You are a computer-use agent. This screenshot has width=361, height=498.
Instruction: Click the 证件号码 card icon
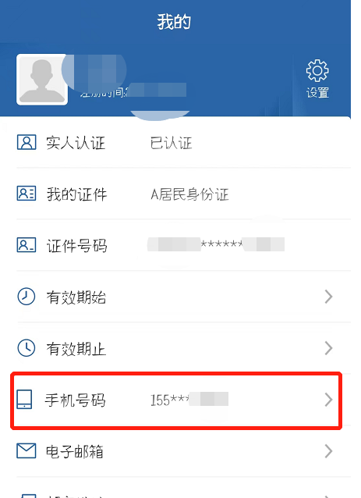point(27,245)
